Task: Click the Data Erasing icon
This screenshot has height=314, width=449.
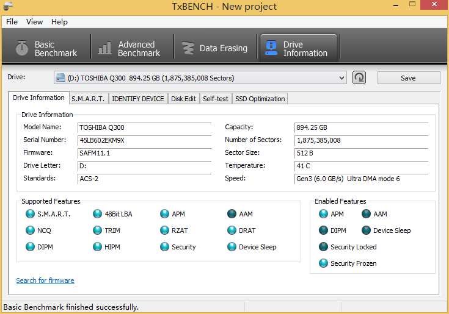Action: [188, 48]
